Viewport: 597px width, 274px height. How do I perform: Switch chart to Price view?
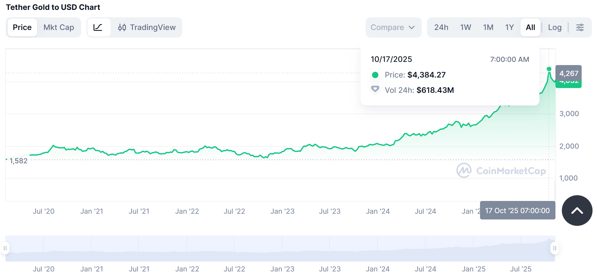(x=22, y=27)
